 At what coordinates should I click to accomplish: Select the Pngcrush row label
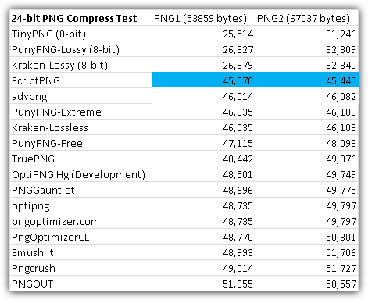pos(80,268)
